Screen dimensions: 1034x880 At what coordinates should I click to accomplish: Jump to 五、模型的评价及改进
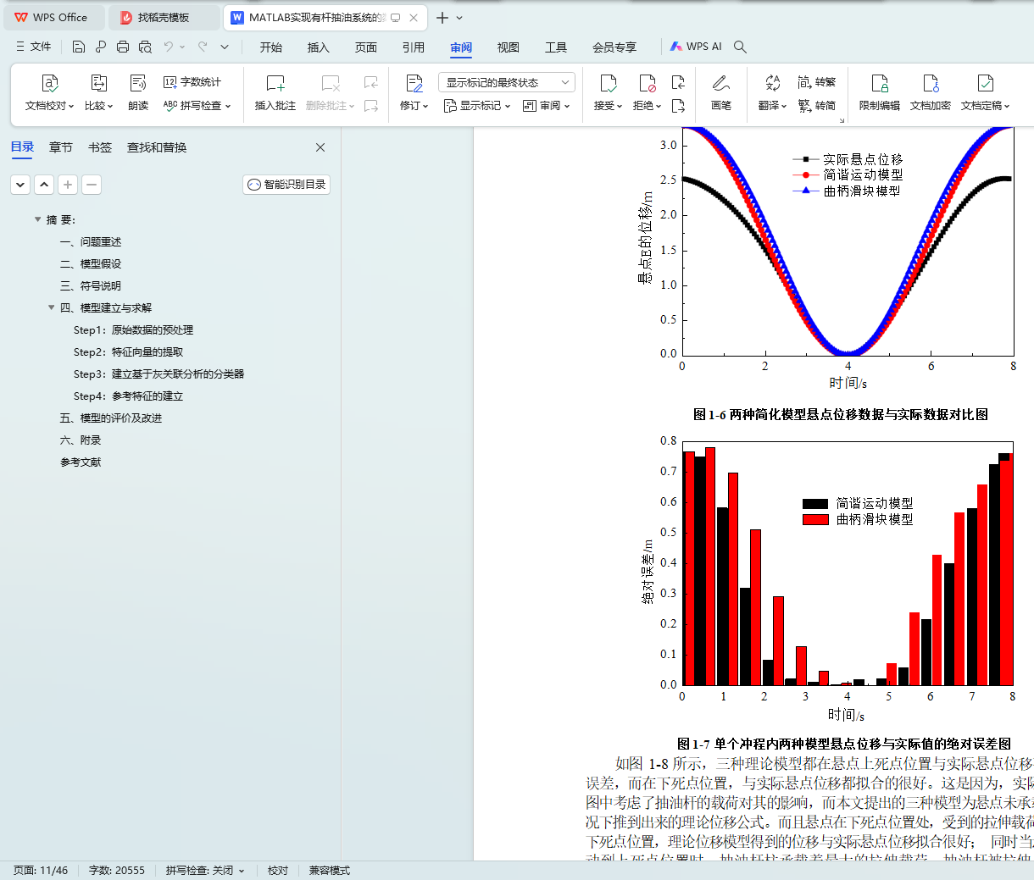click(x=111, y=418)
